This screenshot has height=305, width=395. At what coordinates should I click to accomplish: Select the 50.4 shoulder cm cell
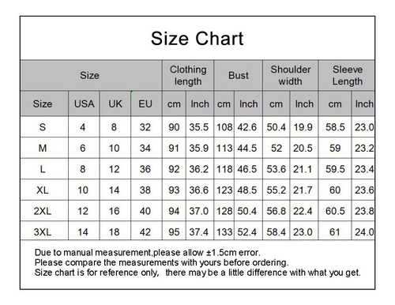[x=276, y=127]
